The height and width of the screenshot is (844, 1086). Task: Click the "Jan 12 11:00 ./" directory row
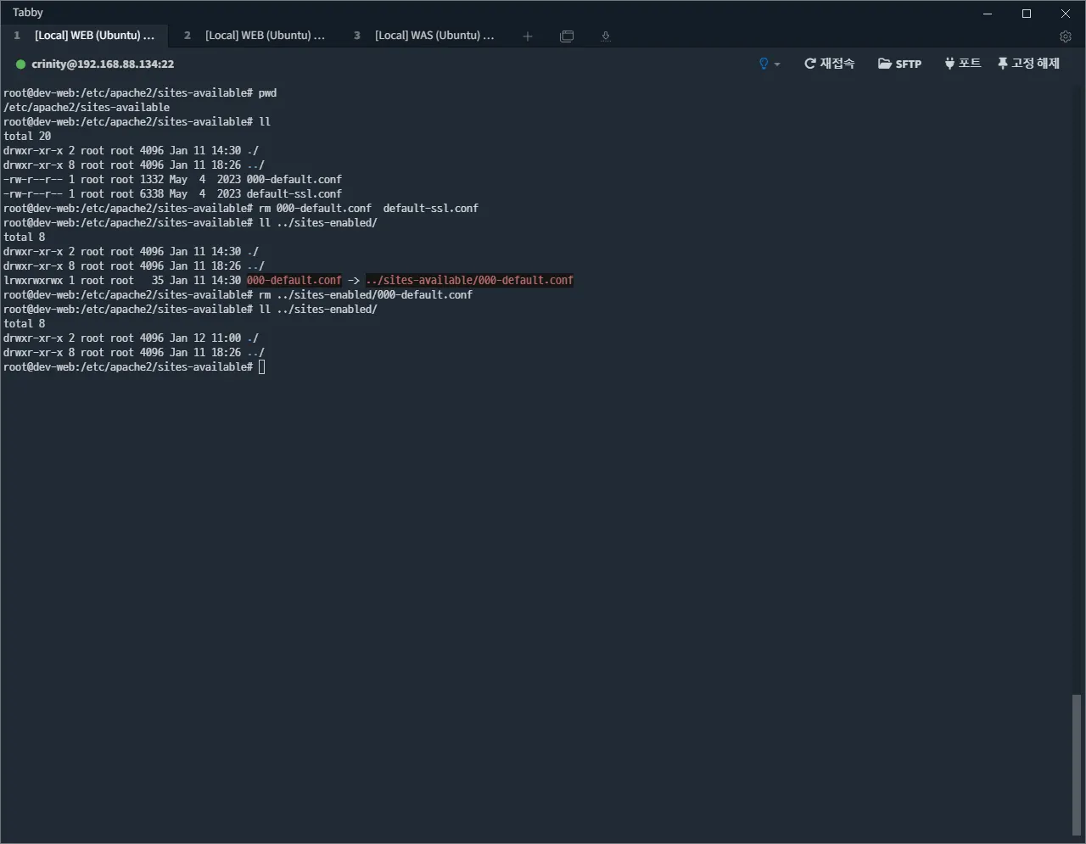[132, 338]
